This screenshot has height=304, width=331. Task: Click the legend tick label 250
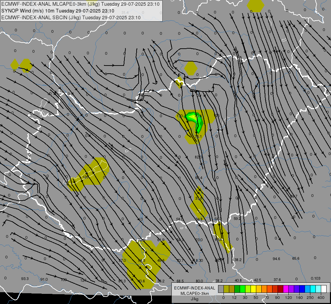(x=310, y=298)
